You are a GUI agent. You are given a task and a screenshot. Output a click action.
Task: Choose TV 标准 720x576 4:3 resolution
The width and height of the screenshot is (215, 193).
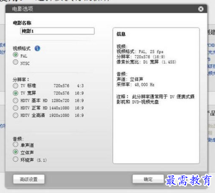(15, 86)
